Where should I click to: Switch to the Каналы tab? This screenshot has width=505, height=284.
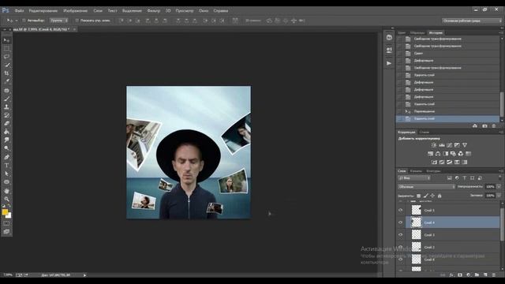[416, 171]
